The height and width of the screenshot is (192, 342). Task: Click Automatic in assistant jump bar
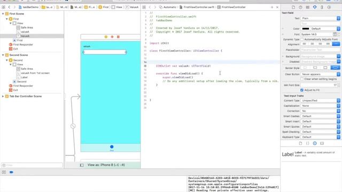[168, 7]
